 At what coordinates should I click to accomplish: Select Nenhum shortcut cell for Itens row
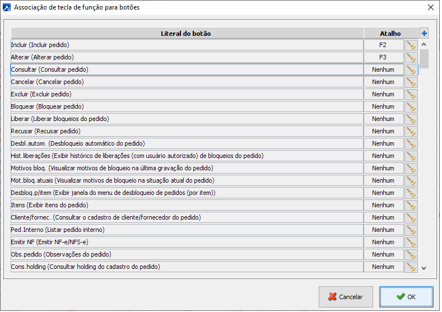[383, 205]
